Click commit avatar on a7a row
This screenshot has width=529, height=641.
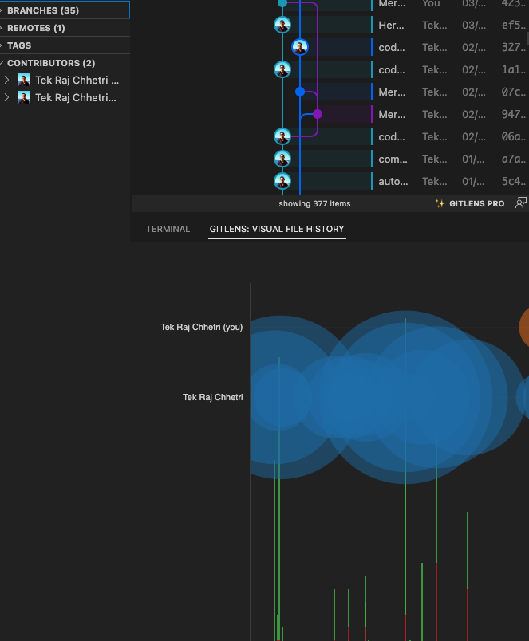[x=282, y=159]
